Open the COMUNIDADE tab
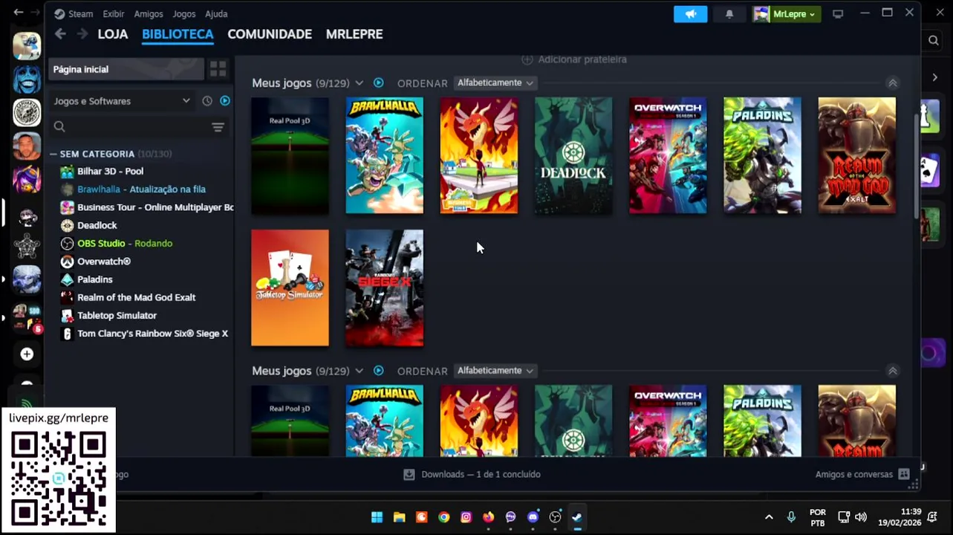This screenshot has height=535, width=953. click(x=270, y=34)
